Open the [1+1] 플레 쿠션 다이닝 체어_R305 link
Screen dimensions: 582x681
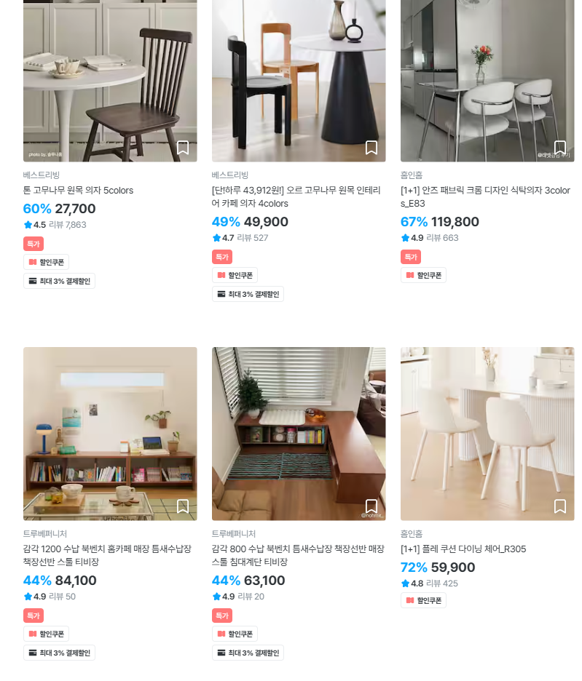click(463, 549)
